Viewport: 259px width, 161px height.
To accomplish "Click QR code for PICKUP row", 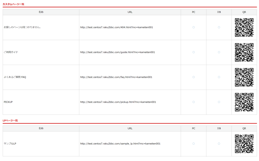I will click(244, 102).
